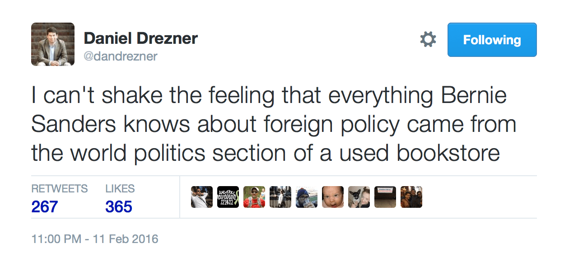Click the Following button
Viewport: 569px width, 262px height.
point(492,40)
